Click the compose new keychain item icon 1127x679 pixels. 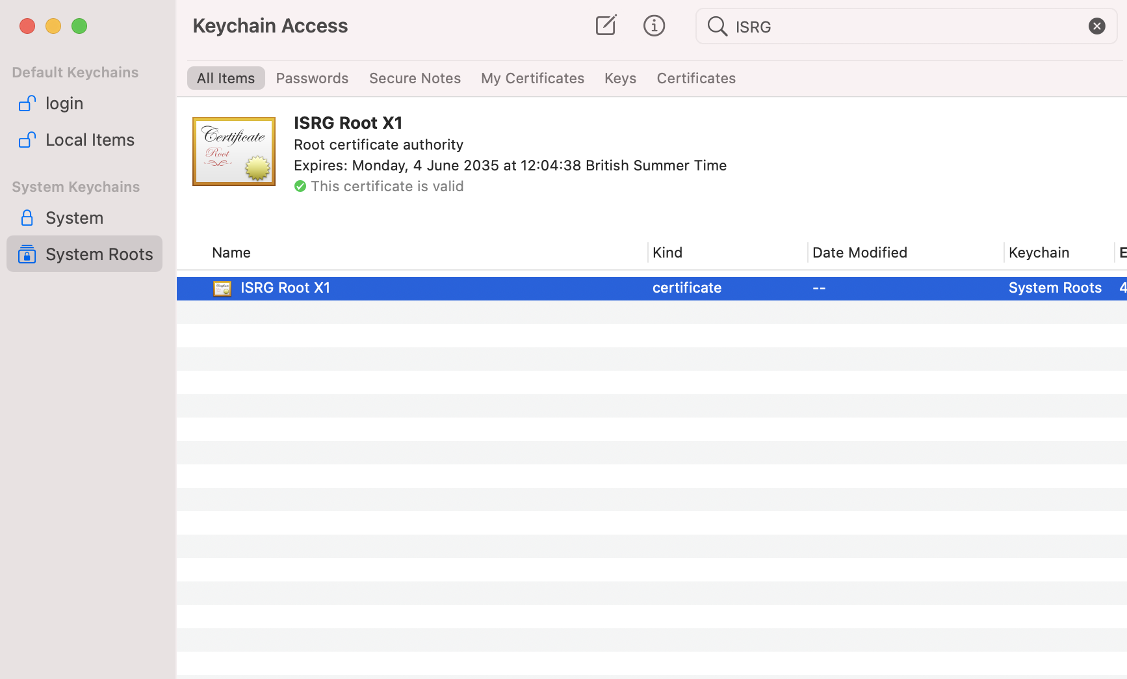(606, 25)
